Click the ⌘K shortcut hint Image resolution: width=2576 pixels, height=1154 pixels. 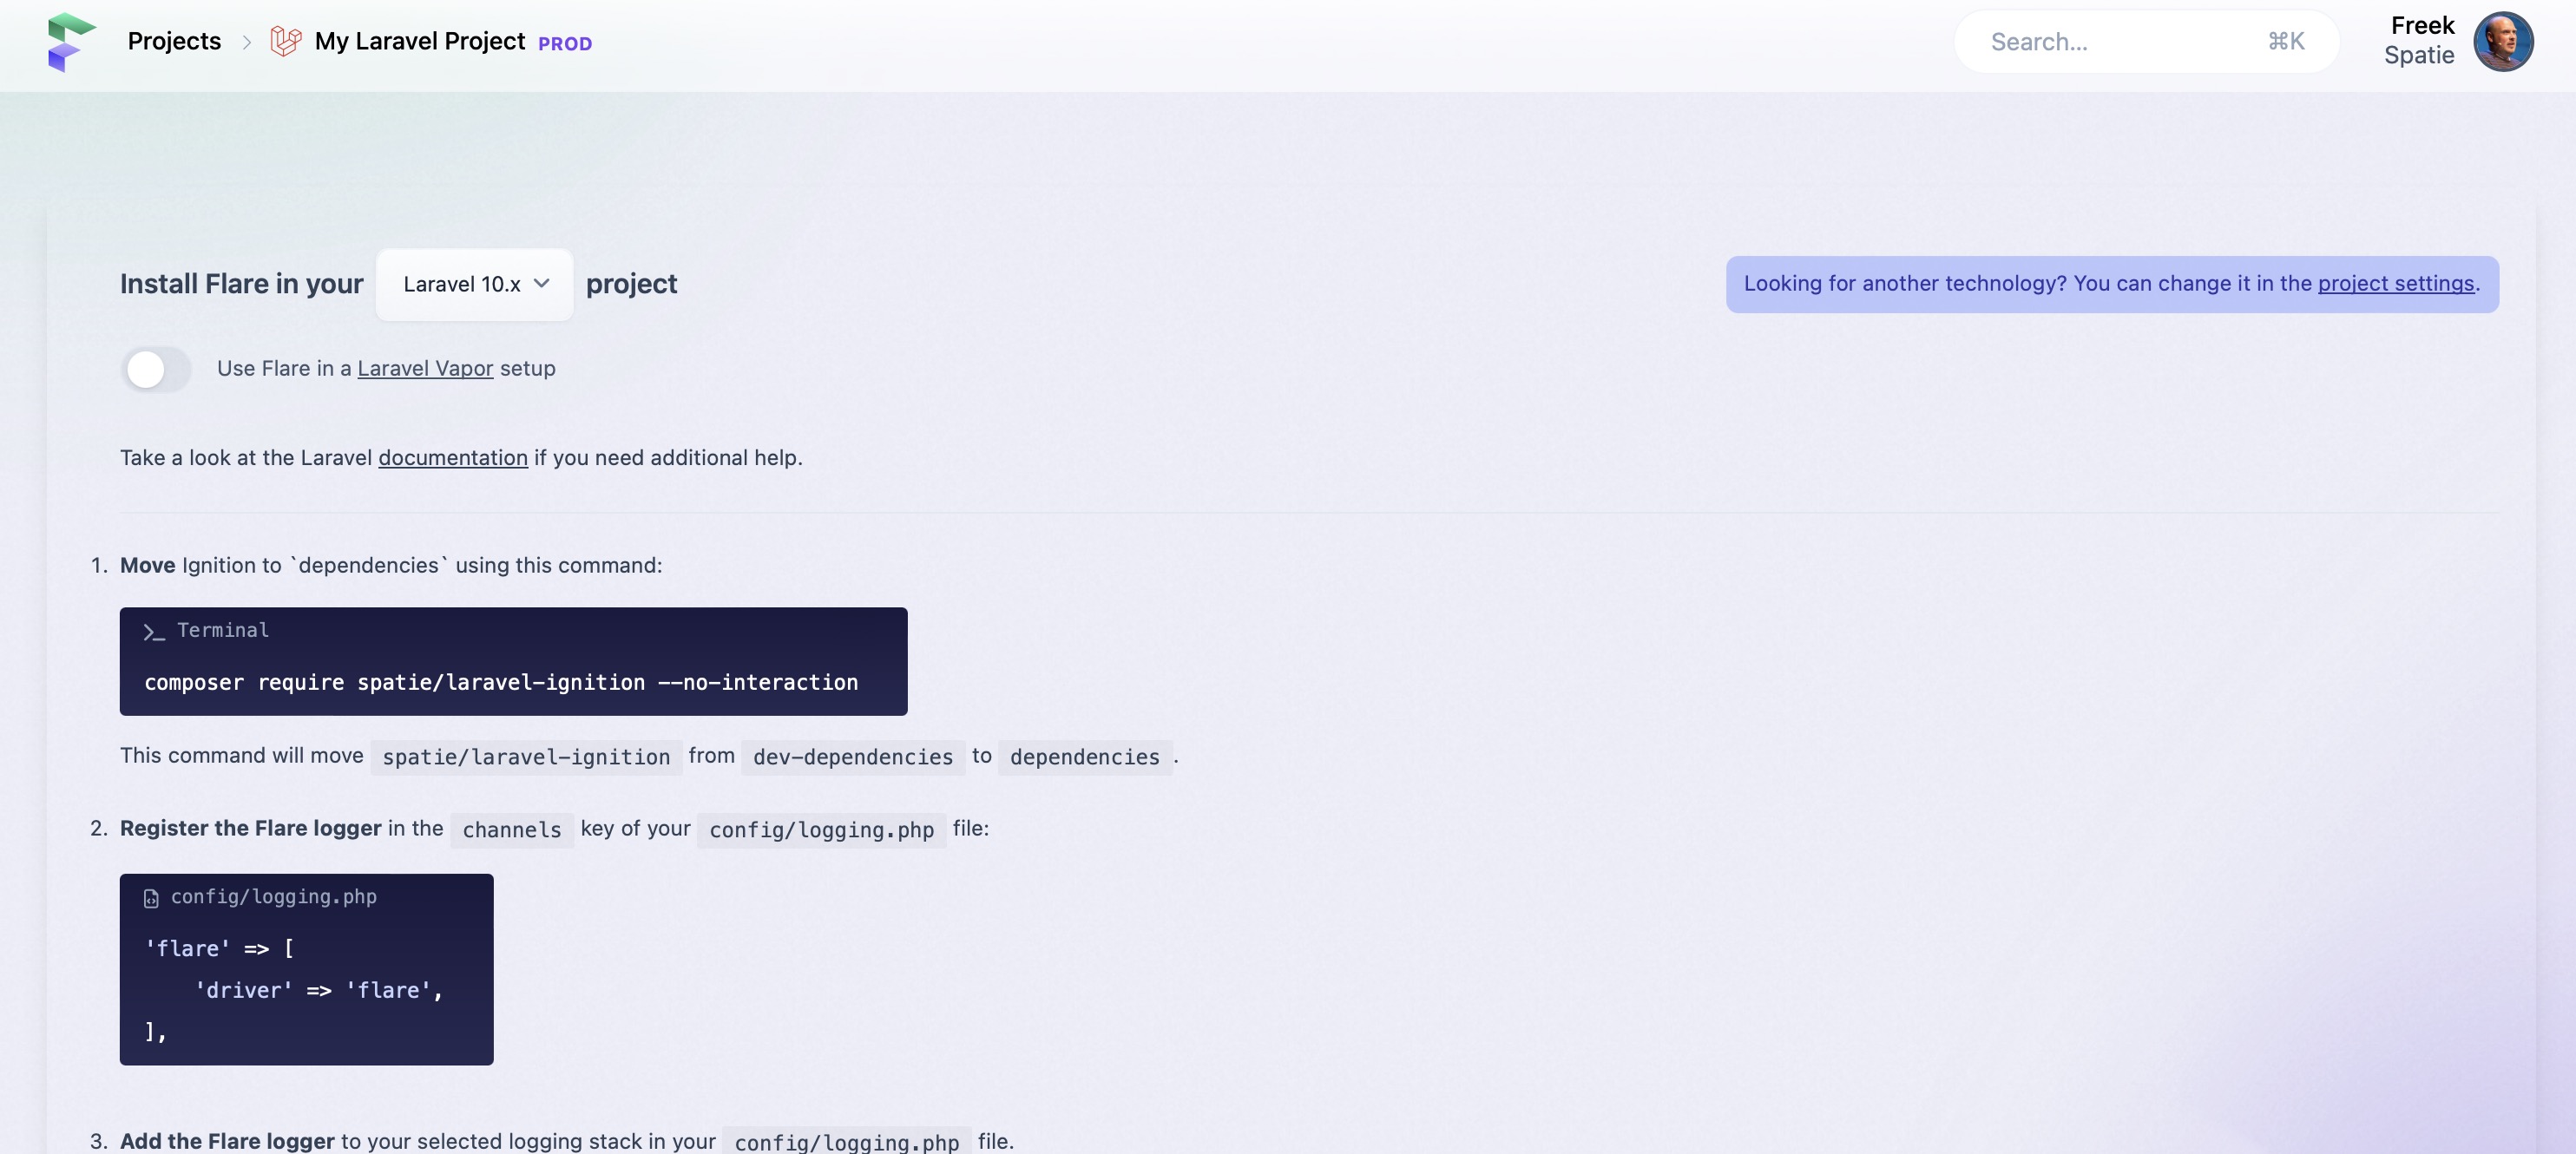click(x=2286, y=41)
